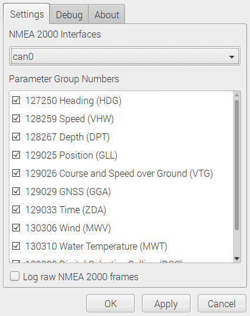Image resolution: width=250 pixels, height=316 pixels.
Task: Click the Apply button
Action: [166, 304]
